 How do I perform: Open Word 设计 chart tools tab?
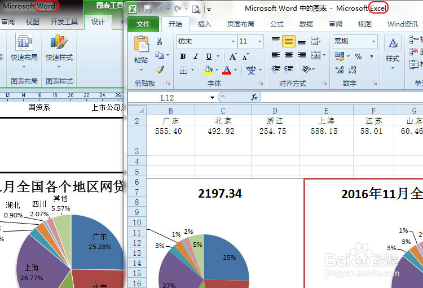(x=98, y=22)
